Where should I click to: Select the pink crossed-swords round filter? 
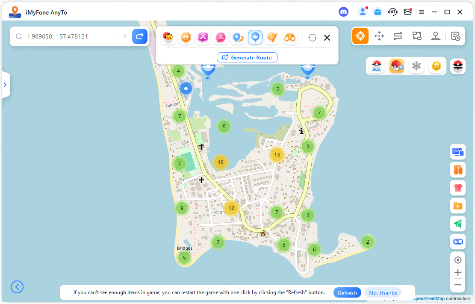pos(221,38)
